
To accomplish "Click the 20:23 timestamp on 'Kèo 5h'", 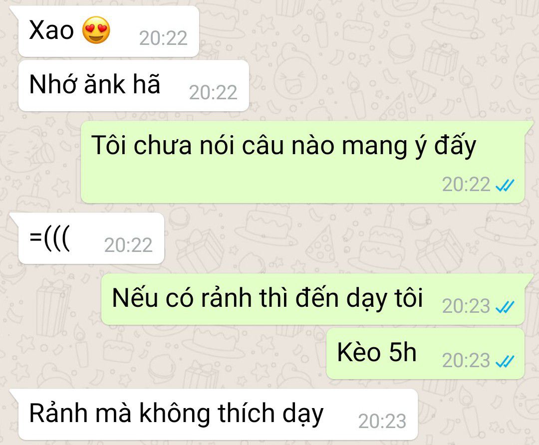I will click(x=466, y=361).
